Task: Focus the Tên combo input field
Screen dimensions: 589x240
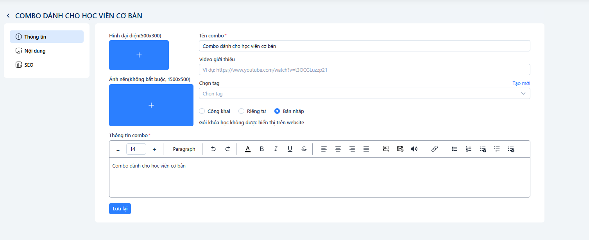Action: pos(364,46)
